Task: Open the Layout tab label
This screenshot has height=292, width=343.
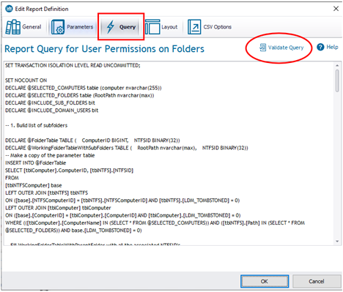Action: point(169,27)
